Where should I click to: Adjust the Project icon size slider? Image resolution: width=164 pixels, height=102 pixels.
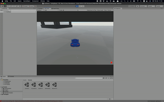coord(109,99)
